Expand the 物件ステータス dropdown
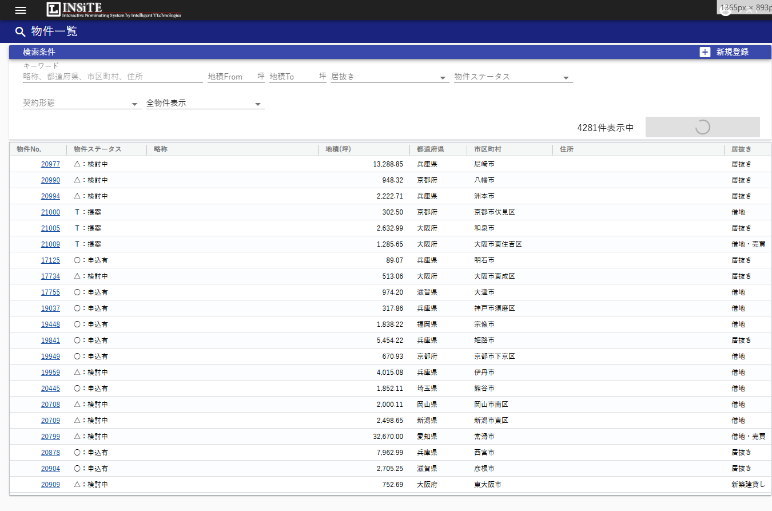Image resolution: width=772 pixels, height=511 pixels. click(x=512, y=77)
